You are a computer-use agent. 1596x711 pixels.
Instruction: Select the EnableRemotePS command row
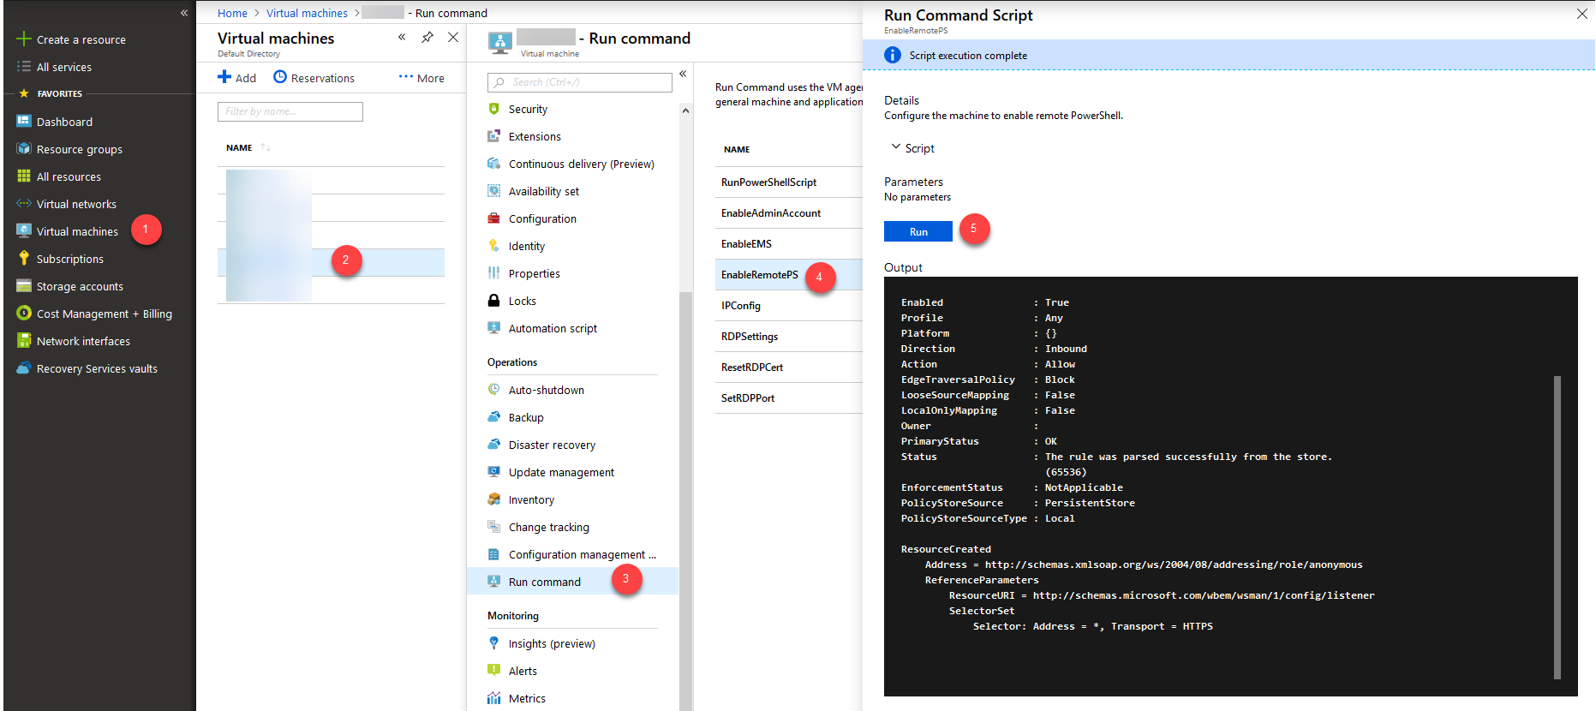789,275
